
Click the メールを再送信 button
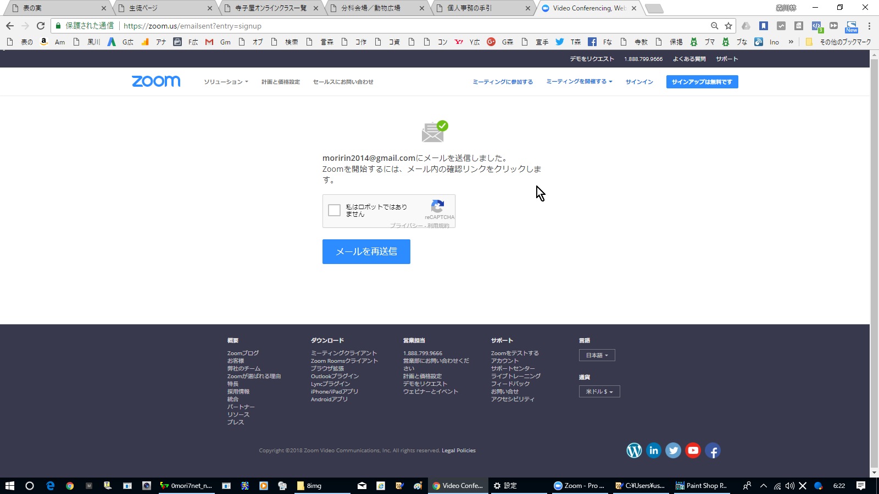(366, 251)
